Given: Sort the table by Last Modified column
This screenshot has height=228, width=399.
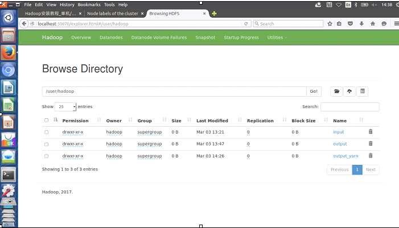Looking at the screenshot, I should tap(212, 121).
